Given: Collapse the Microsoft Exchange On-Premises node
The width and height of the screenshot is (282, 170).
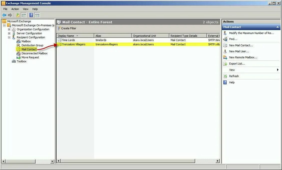Looking at the screenshot, I should pos(4,25).
